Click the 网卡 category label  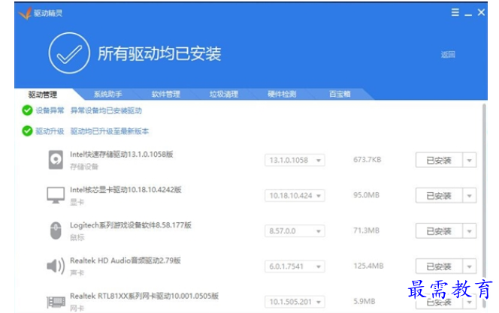[x=77, y=308]
